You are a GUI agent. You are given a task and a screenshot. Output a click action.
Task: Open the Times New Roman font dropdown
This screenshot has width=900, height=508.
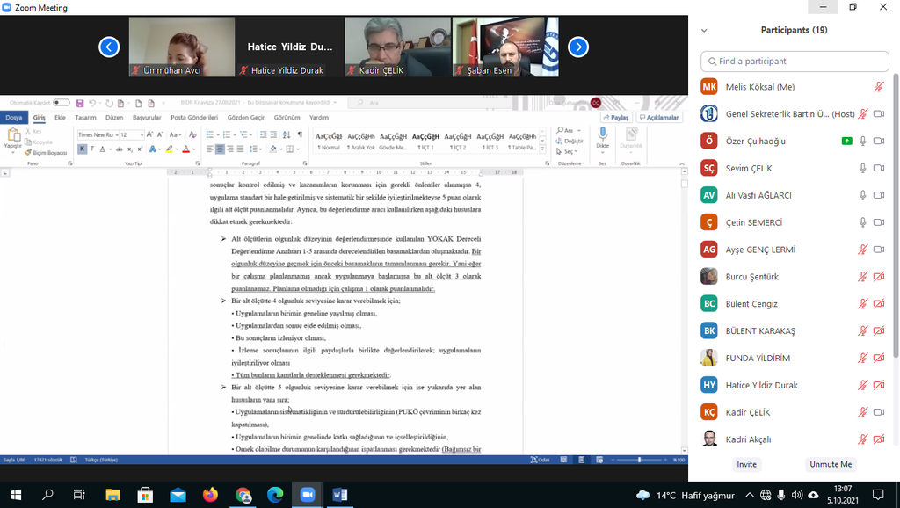(x=97, y=134)
